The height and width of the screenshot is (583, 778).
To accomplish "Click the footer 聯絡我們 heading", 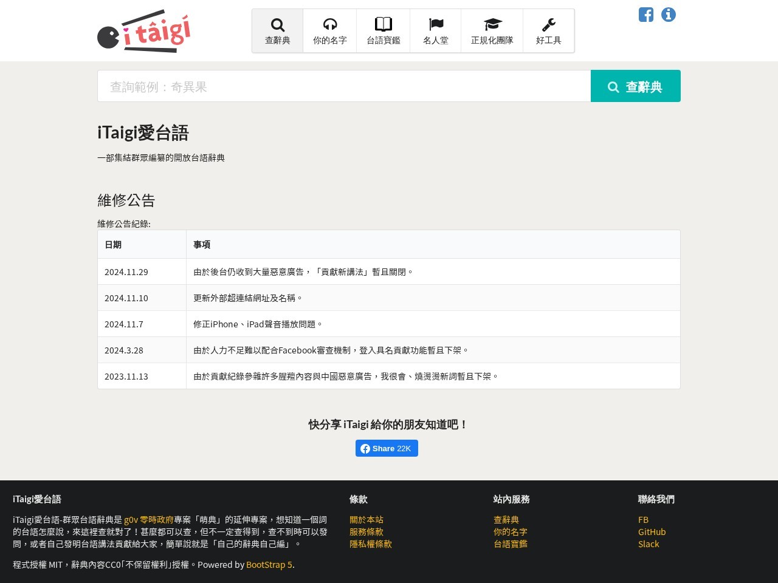I will [656, 499].
